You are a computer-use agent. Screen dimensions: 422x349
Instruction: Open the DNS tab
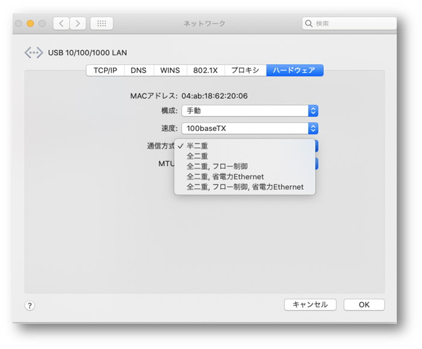(x=139, y=70)
